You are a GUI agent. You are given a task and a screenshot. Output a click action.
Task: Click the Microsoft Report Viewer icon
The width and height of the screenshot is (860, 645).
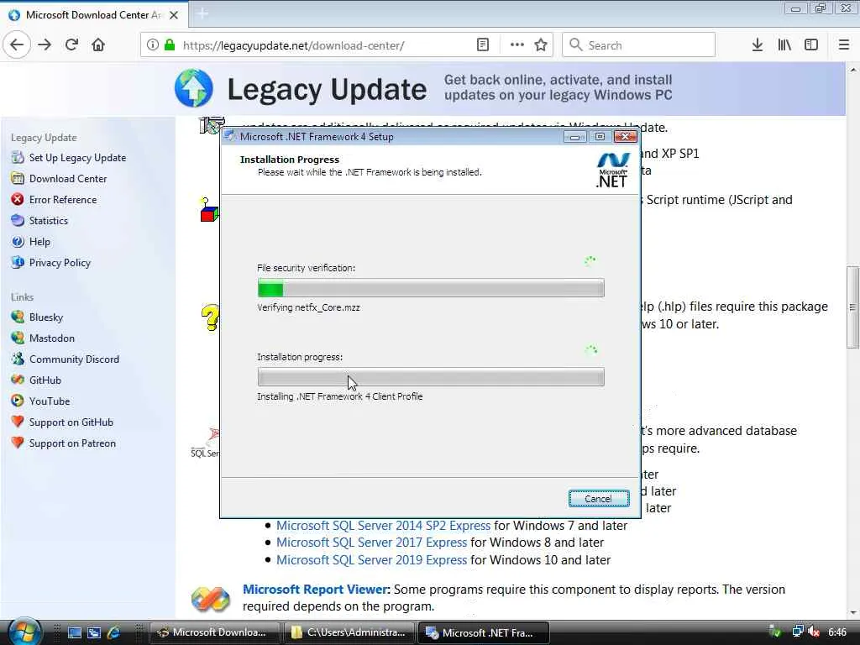click(210, 599)
